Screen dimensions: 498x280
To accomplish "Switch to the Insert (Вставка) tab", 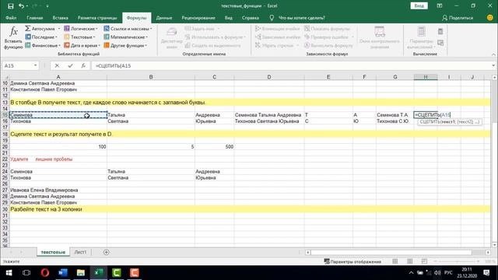I will pos(61,18).
